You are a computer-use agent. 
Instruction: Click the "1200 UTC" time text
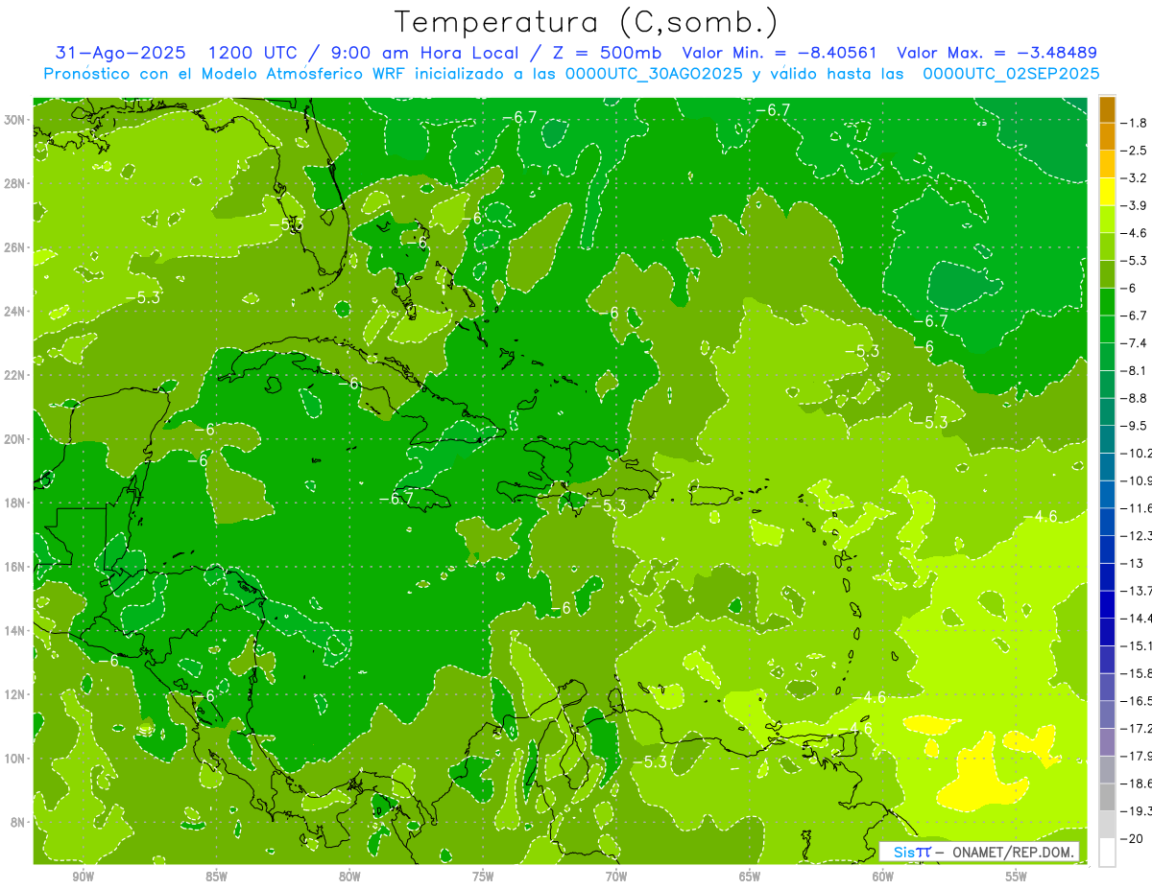click(248, 53)
